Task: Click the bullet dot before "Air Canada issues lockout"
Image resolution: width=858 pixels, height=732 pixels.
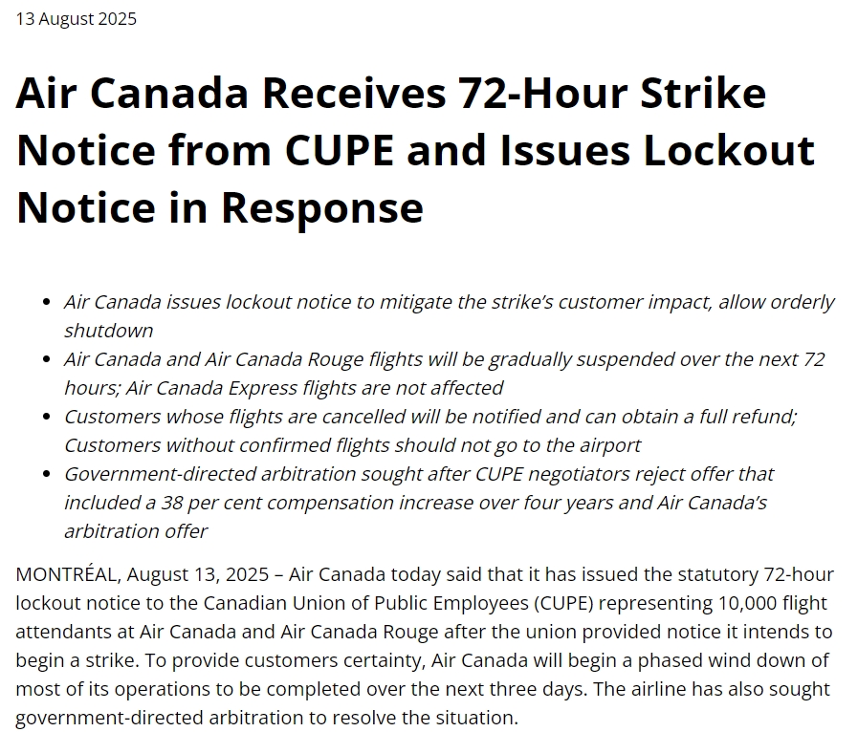Action: (46, 303)
